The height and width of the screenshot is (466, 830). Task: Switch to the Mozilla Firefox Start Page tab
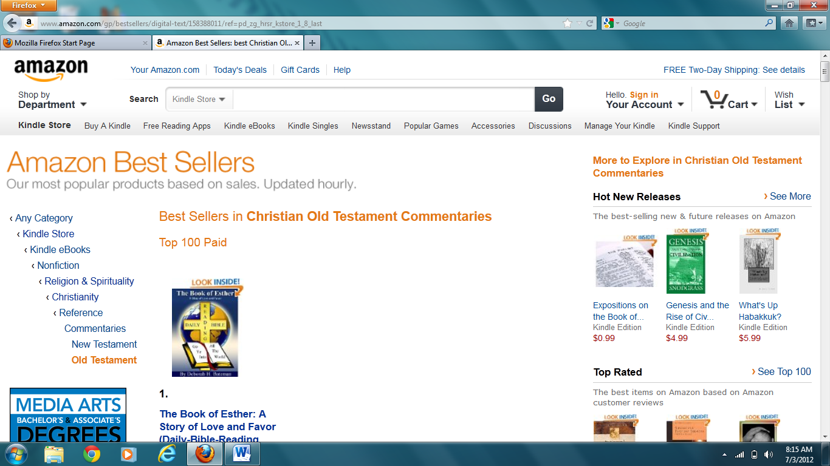[x=74, y=43]
